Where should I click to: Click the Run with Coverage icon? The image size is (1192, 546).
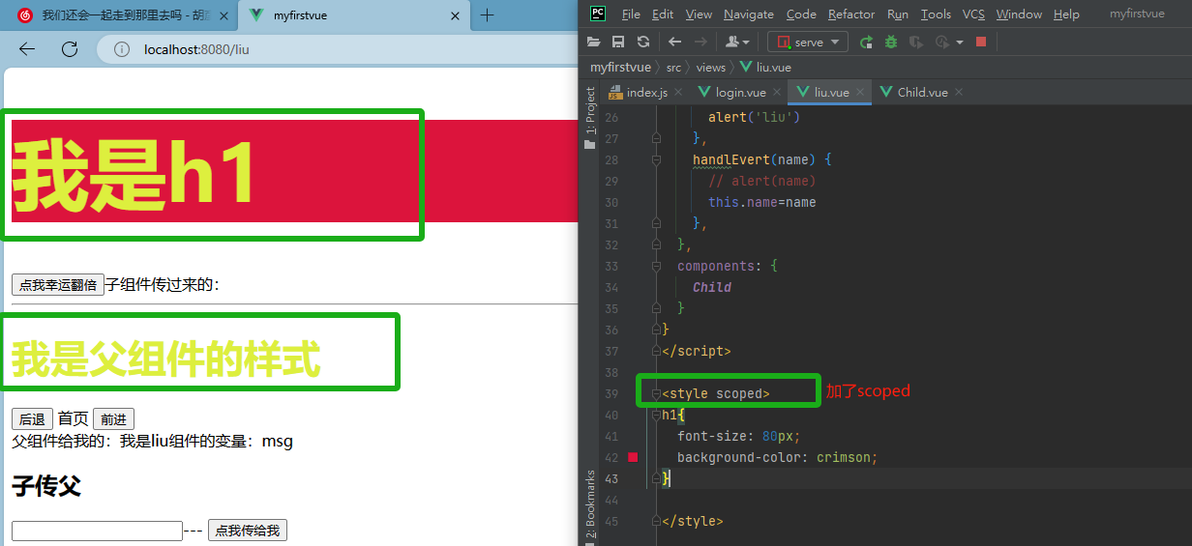tap(915, 42)
